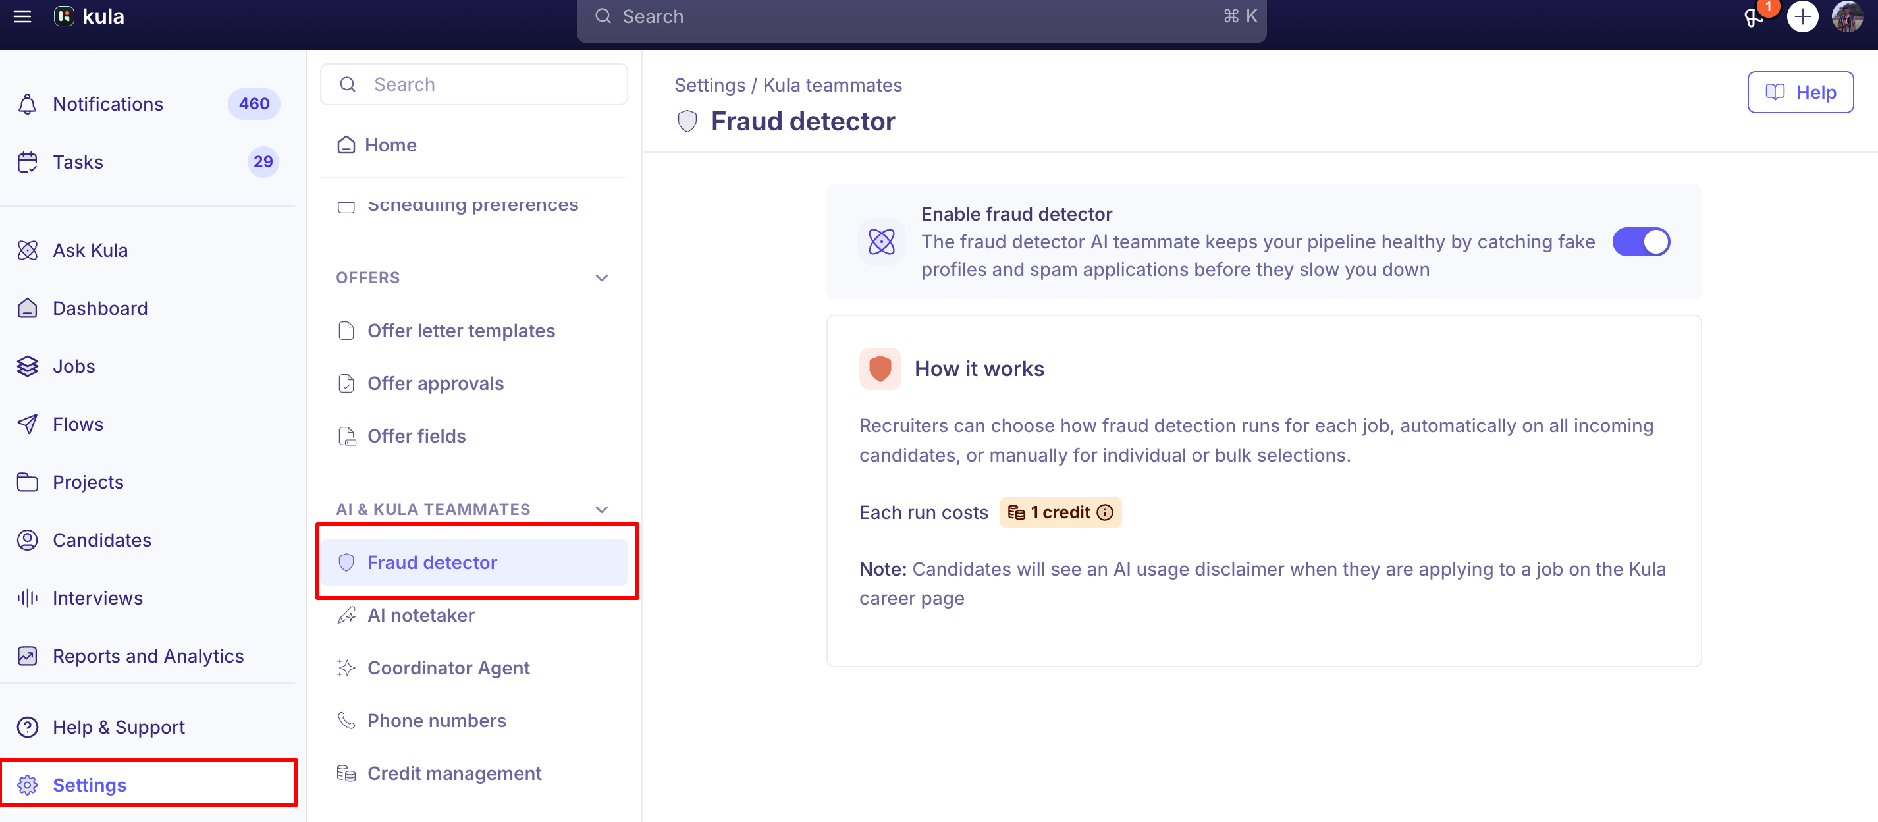Click the Settings gear icon

pyautogui.click(x=28, y=785)
